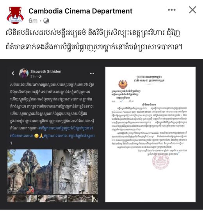Viewport: 203px width, 211px height.
Task: Click the emblem logo on the letter
Action: click(x=123, y=84)
